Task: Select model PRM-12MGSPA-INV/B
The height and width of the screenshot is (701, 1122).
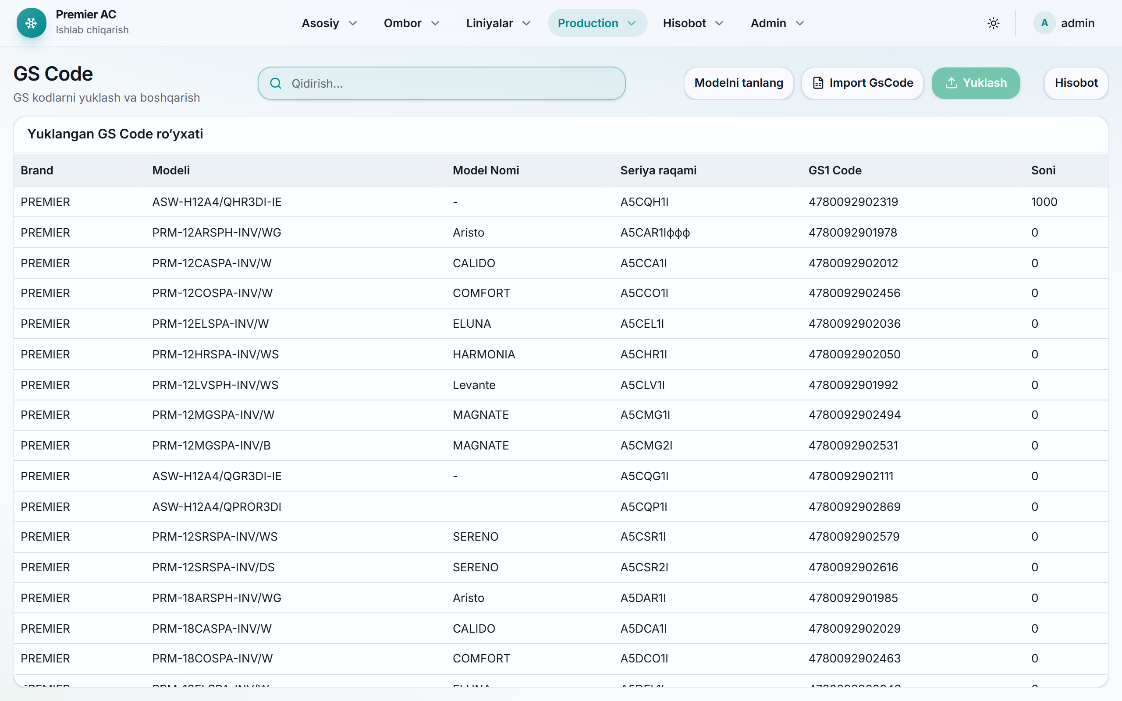Action: click(211, 445)
